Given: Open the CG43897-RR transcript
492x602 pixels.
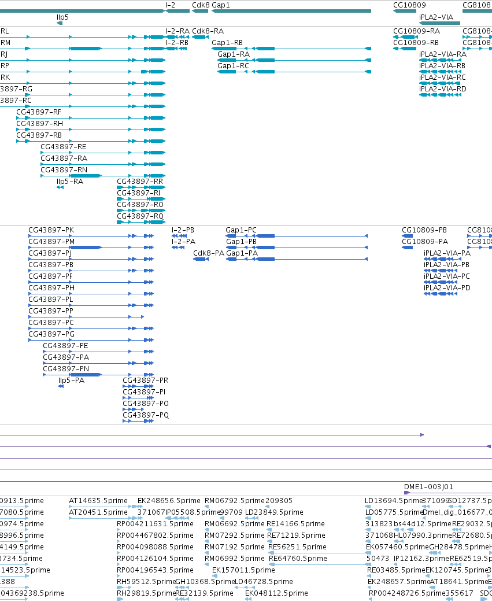Looking at the screenshot, I should point(141,187).
